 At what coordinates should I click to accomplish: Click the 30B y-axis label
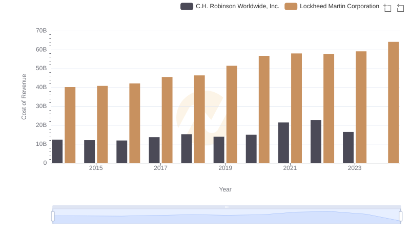point(42,106)
